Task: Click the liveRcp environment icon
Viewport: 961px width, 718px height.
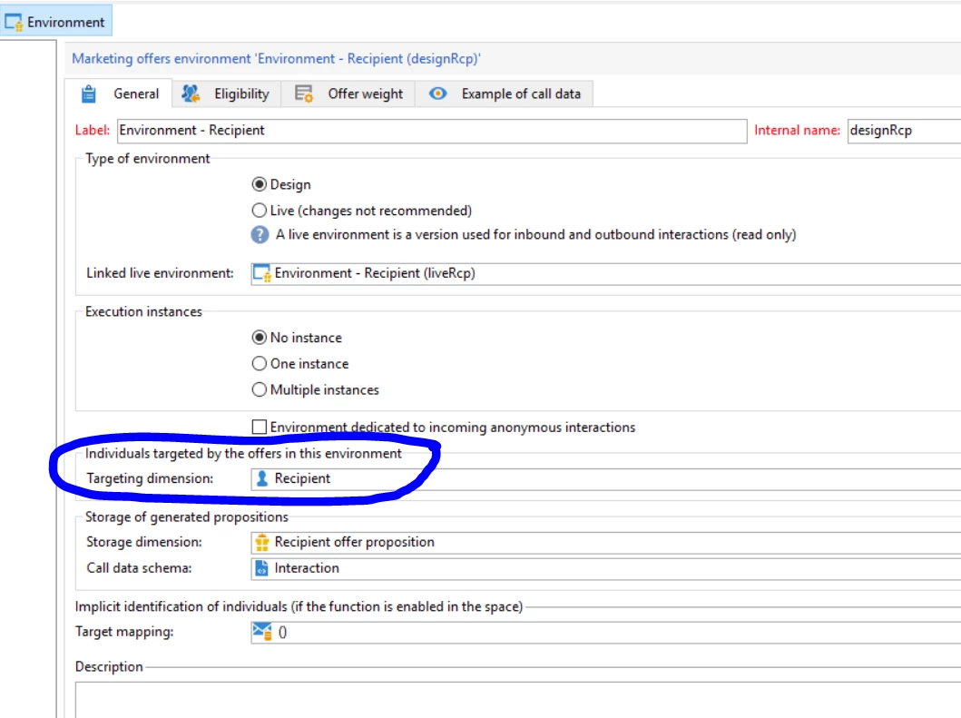Action: click(x=262, y=273)
